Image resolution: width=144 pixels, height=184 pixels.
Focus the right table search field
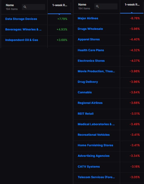(106, 6)
